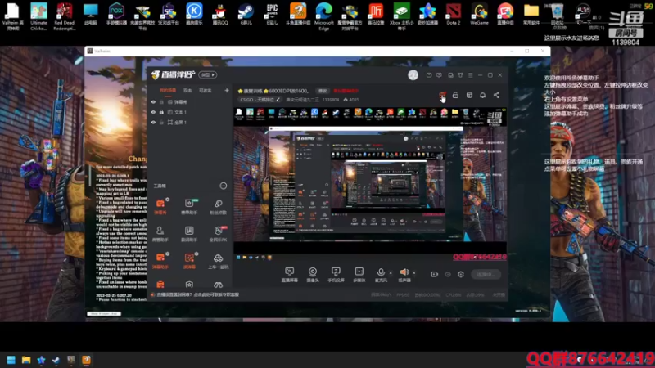Open the user avatar in title bar

pyautogui.click(x=413, y=74)
